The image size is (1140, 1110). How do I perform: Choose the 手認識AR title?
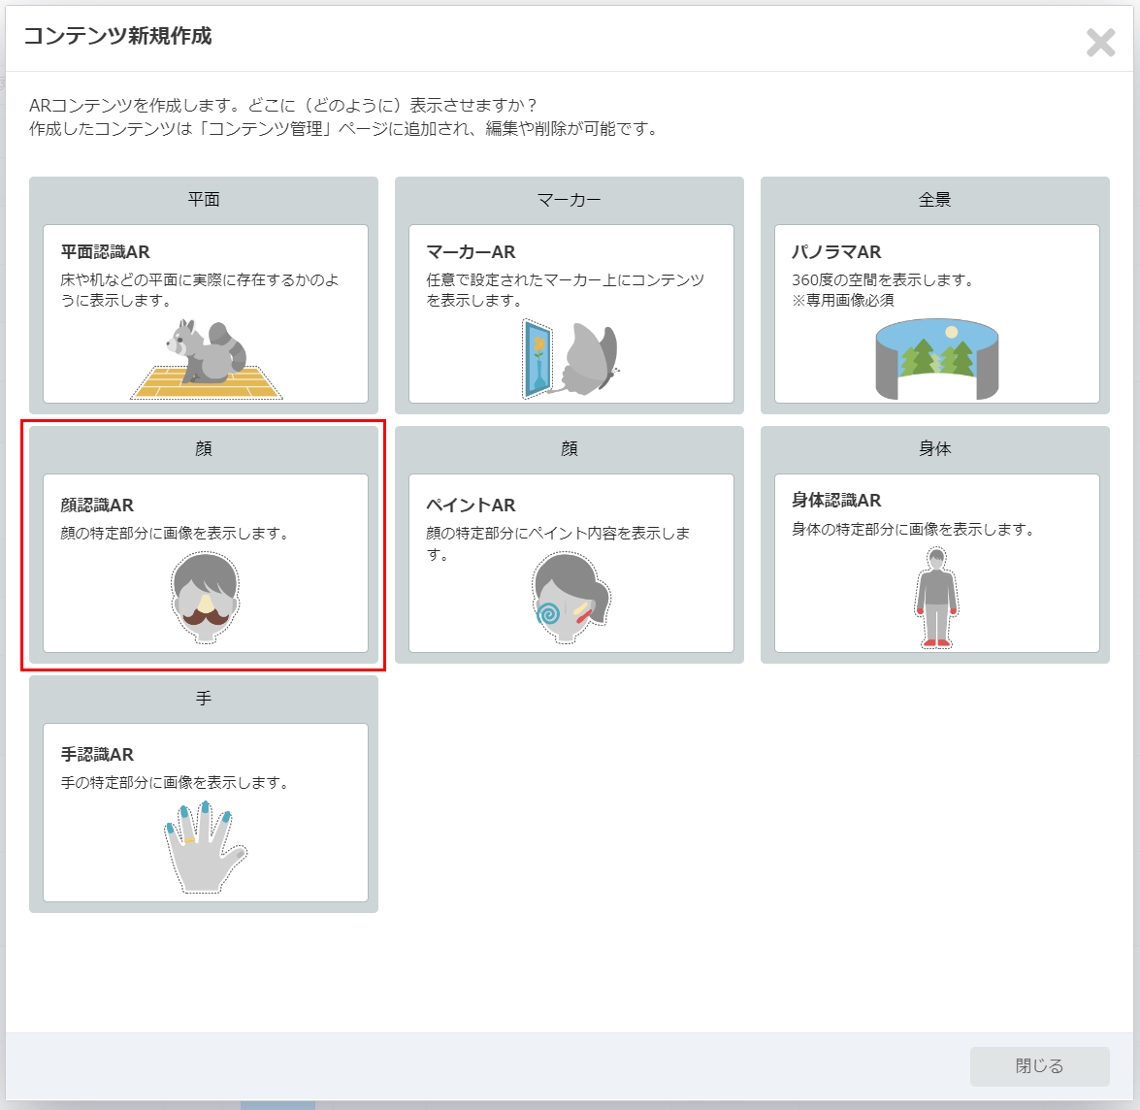pyautogui.click(x=97, y=755)
